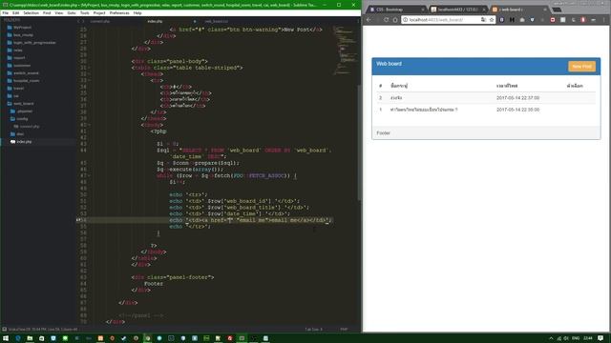Switch to the web_board.sql editor tab
611x343 pixels.
coord(217,21)
